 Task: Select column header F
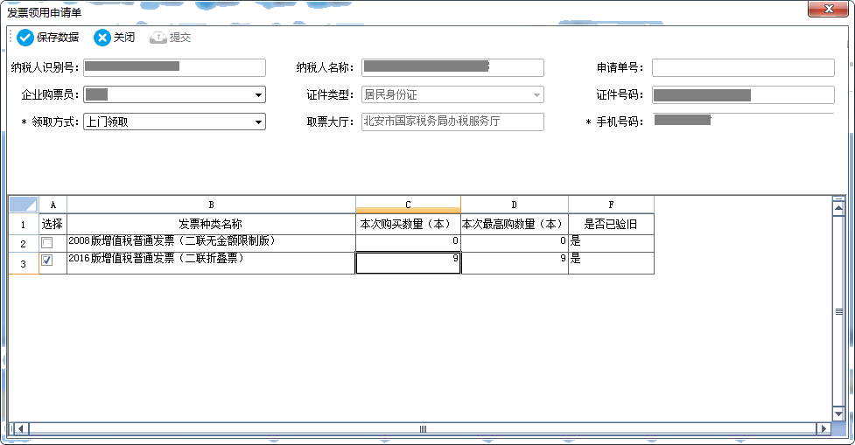(611, 205)
